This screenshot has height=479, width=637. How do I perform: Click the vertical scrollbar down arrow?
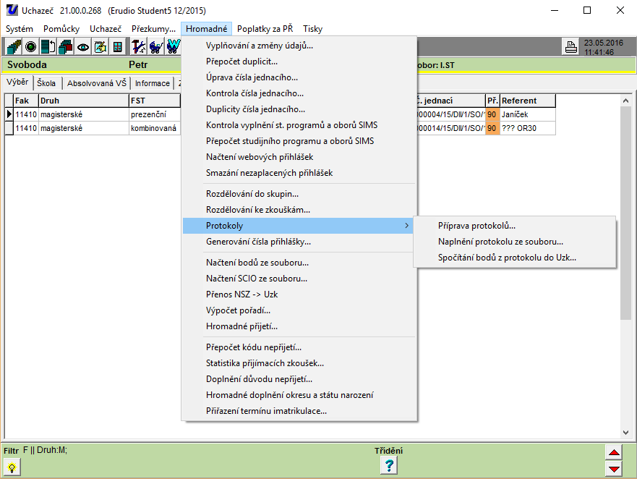coord(626,433)
